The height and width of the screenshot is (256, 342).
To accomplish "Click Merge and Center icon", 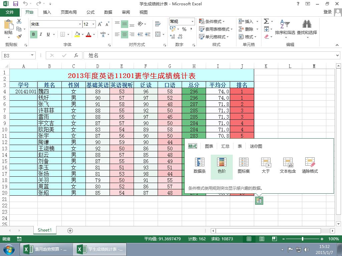I will click(158, 34).
